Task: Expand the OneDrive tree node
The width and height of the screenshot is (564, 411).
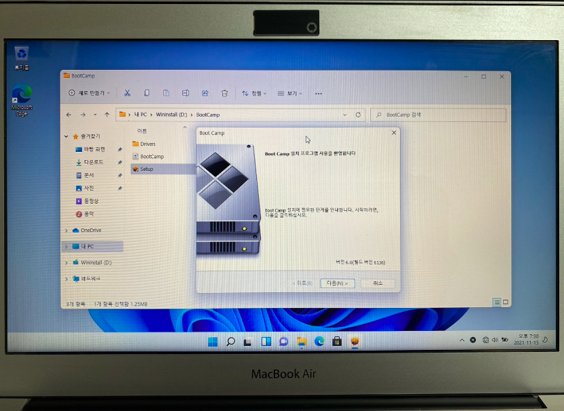Action: click(66, 231)
